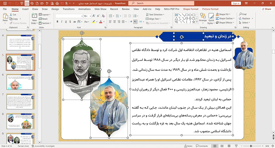
Task: Select slide 6 thumbnail
Action: pyautogui.click(x=20, y=82)
